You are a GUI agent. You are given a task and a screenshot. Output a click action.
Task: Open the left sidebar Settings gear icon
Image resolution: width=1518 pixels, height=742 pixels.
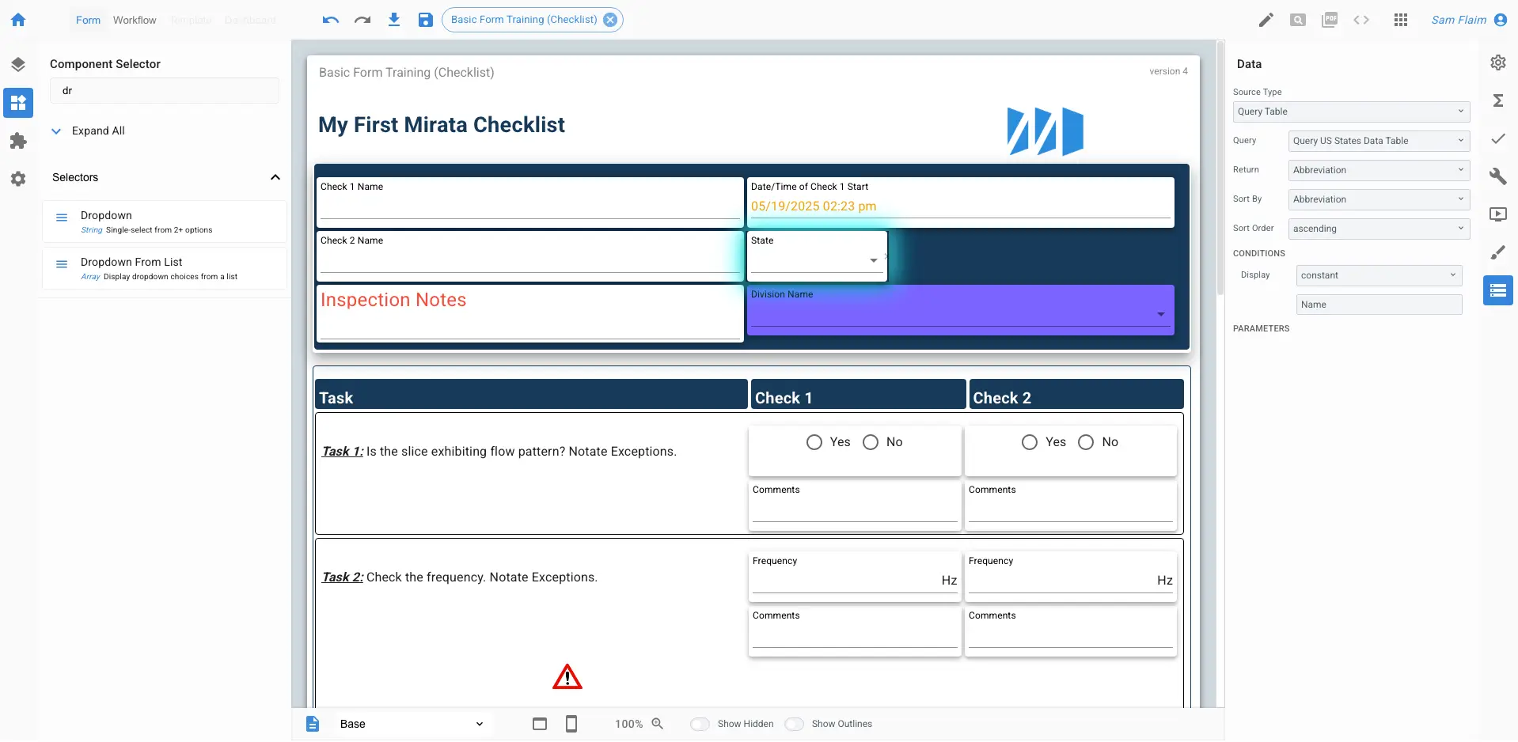(18, 179)
